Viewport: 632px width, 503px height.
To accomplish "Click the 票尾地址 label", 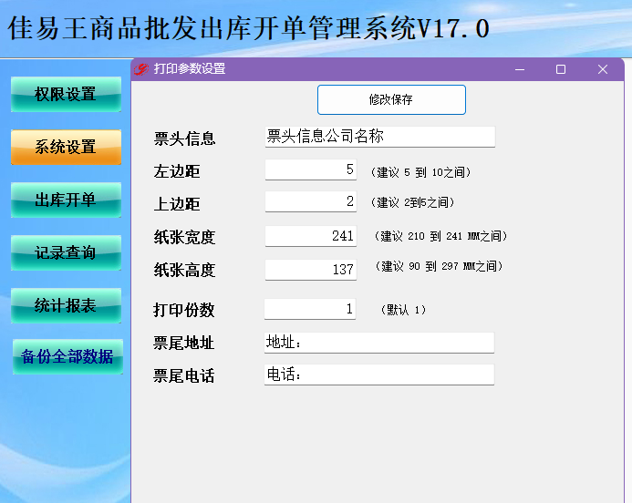I will (184, 344).
